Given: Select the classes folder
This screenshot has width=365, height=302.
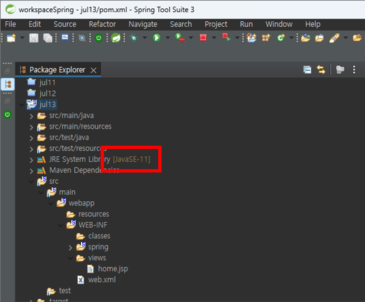Looking at the screenshot, I should pos(99,236).
